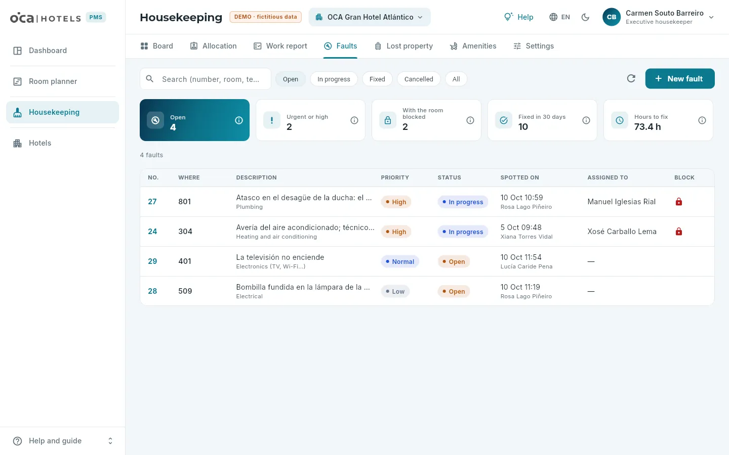Filter faults by In progress
The height and width of the screenshot is (455, 729).
pos(334,79)
